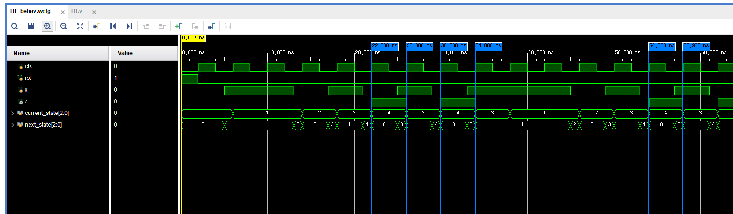The width and height of the screenshot is (733, 214).
Task: Go to time zero
Action: pos(113,26)
